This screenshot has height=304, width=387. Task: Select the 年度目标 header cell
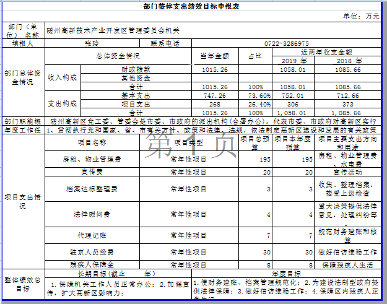286,274
